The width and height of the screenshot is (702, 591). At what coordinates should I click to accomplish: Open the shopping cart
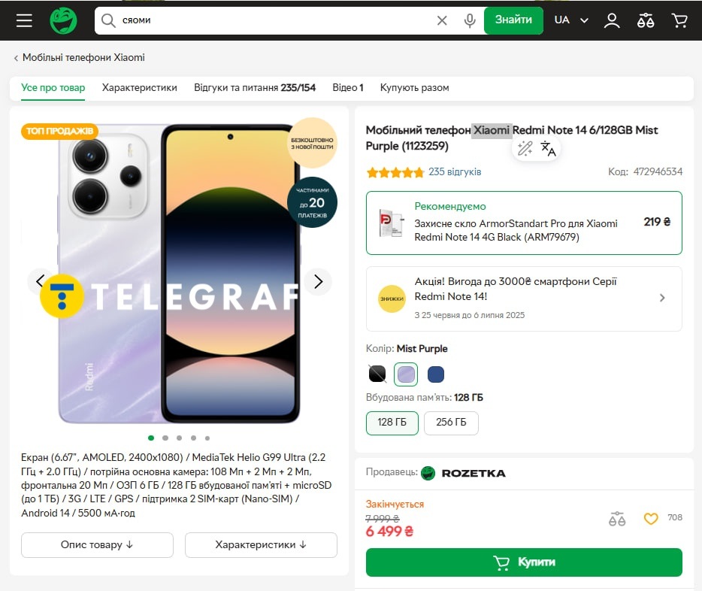pyautogui.click(x=679, y=20)
